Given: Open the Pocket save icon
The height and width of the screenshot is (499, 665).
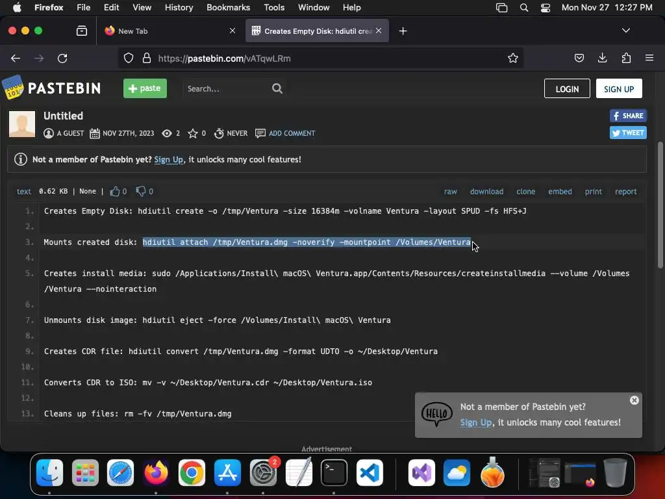Looking at the screenshot, I should tap(579, 58).
